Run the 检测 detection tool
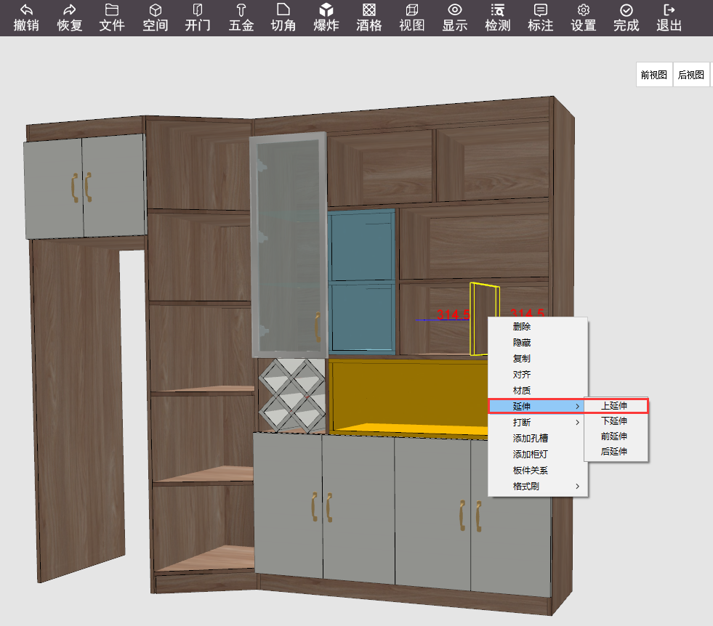Image resolution: width=713 pixels, height=626 pixels. (x=497, y=17)
